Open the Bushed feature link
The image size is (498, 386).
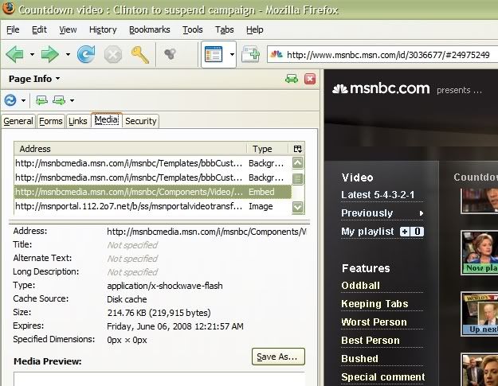point(359,358)
